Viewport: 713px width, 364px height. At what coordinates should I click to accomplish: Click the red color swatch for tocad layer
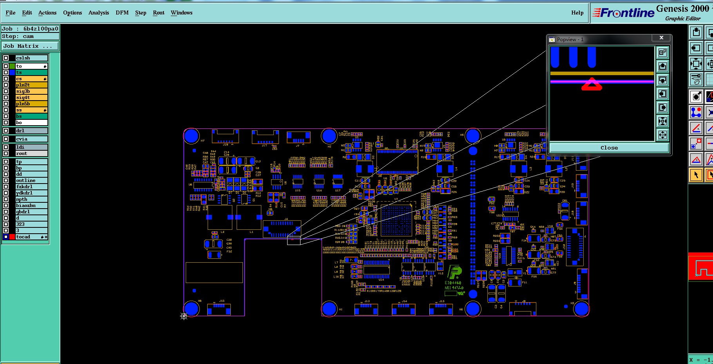point(12,237)
